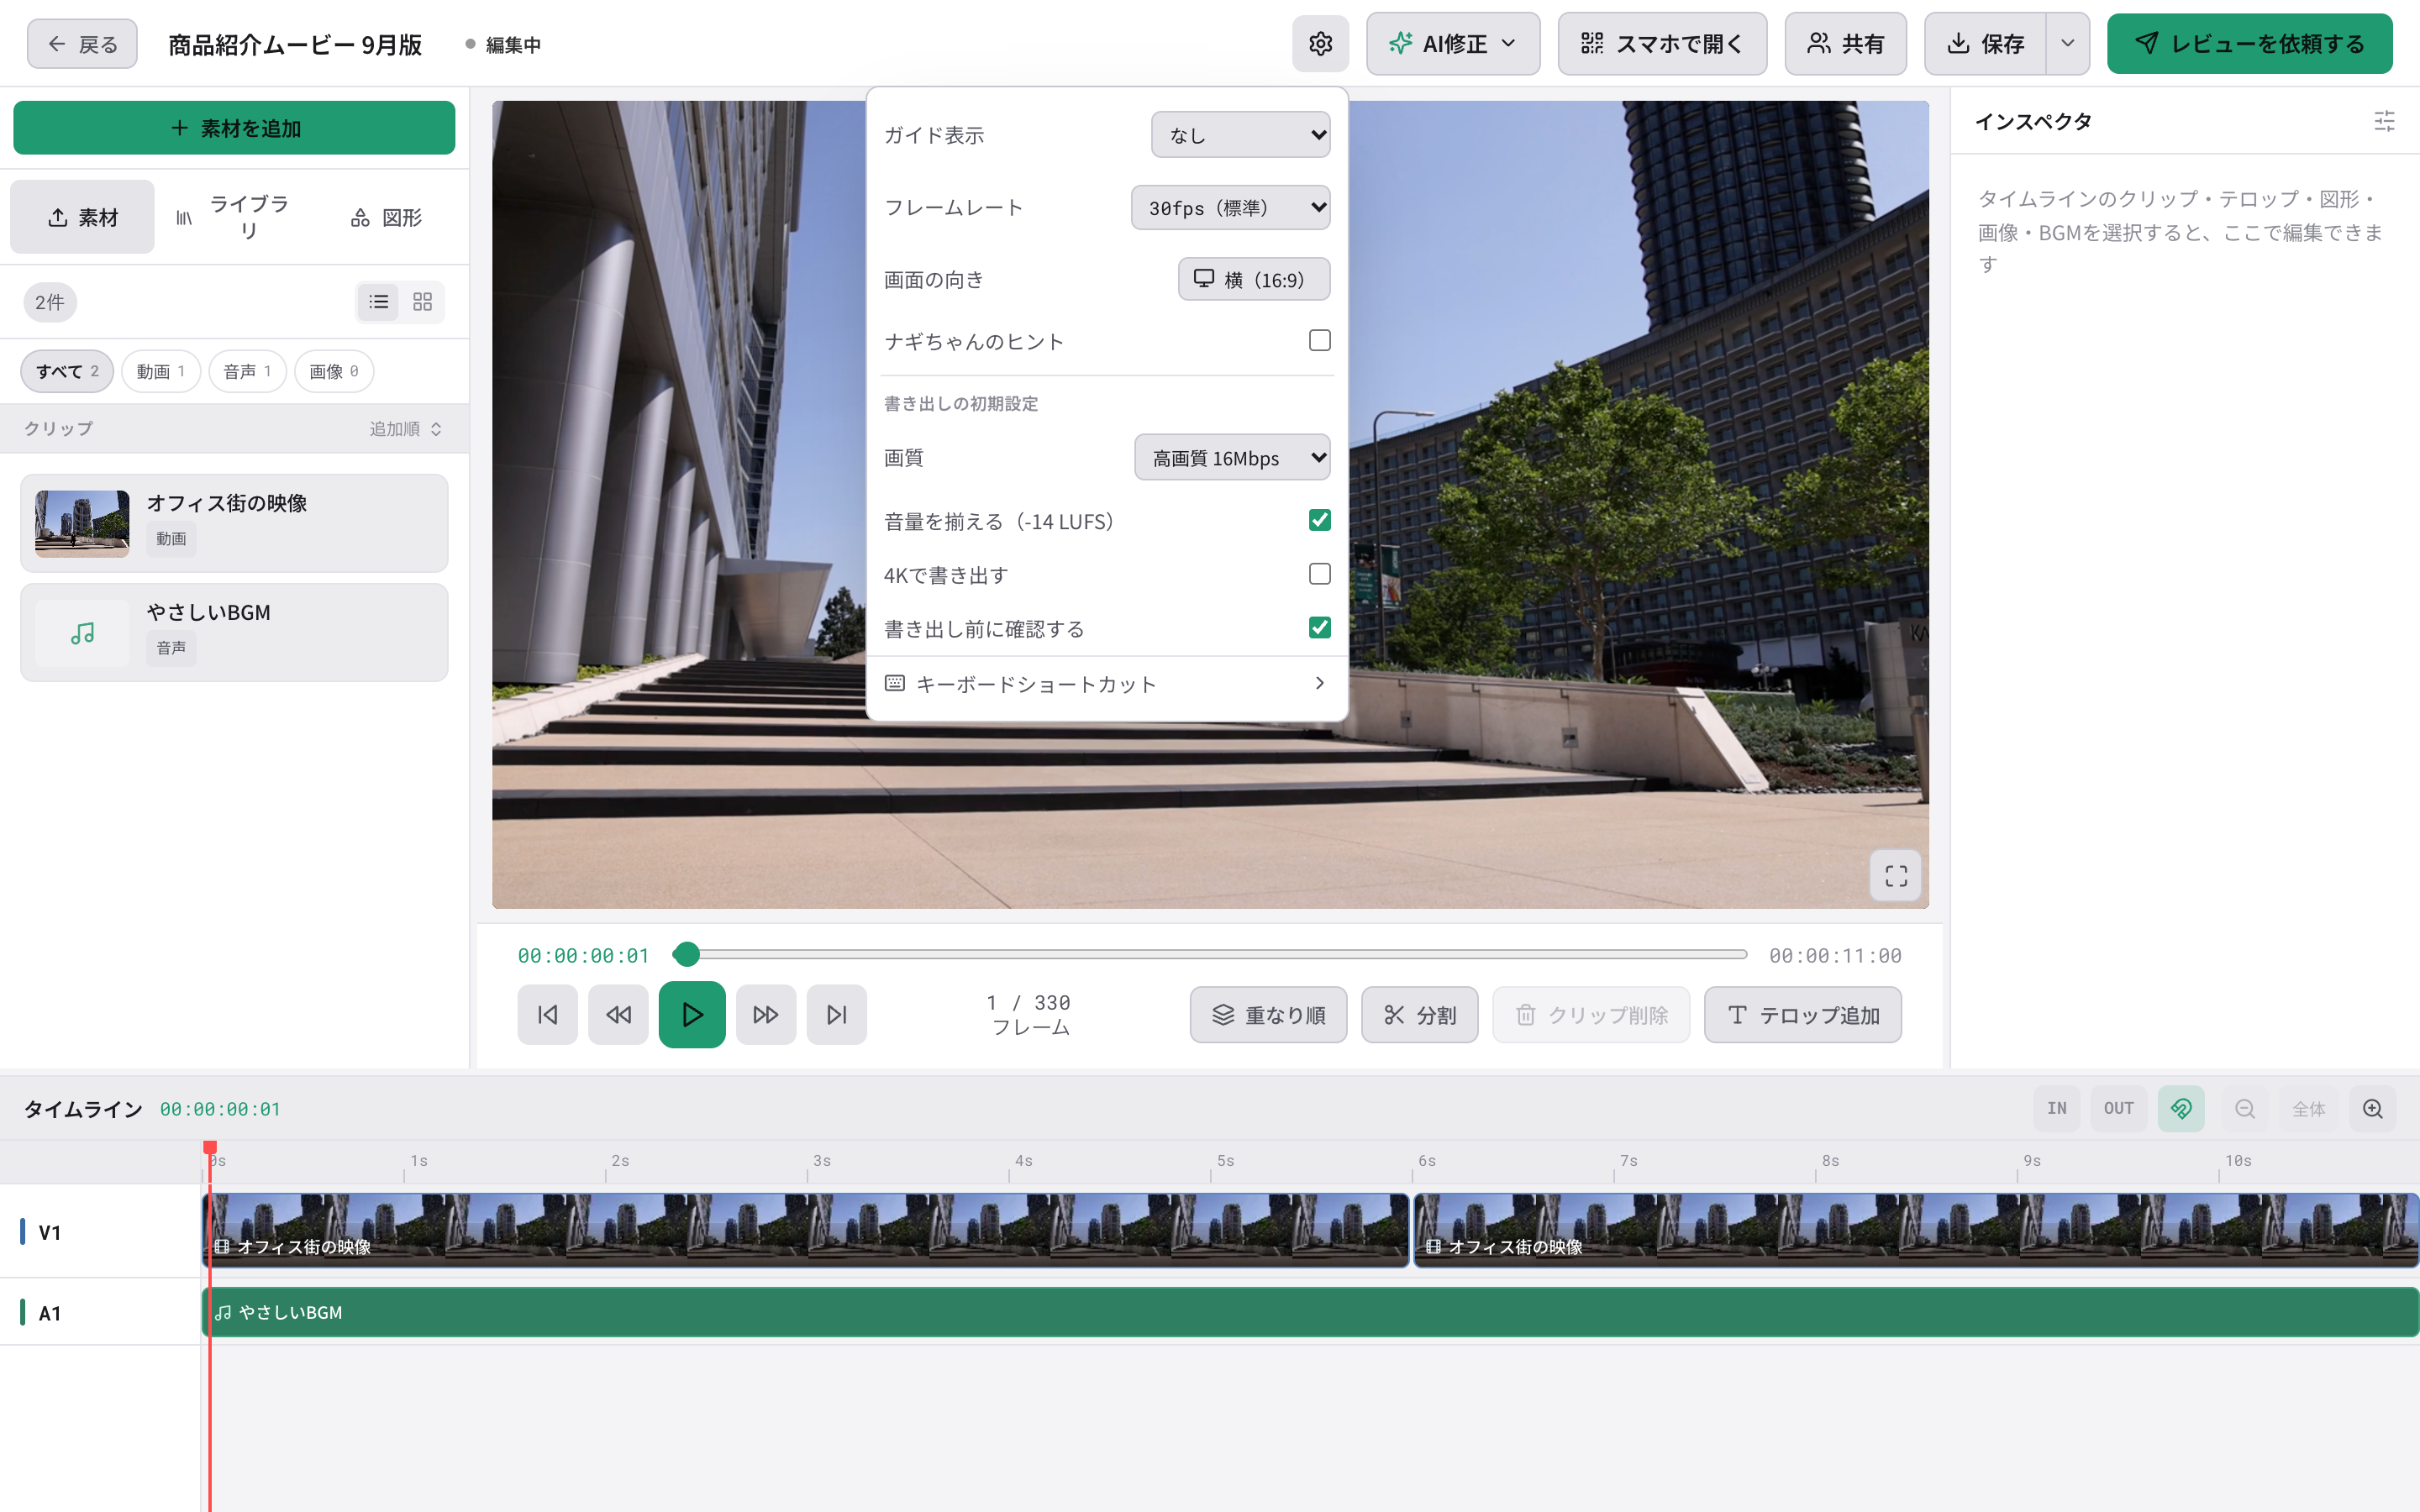2420x1512 pixels.
Task: Click the やさしいBGM music note thumbnail
Action: point(82,633)
